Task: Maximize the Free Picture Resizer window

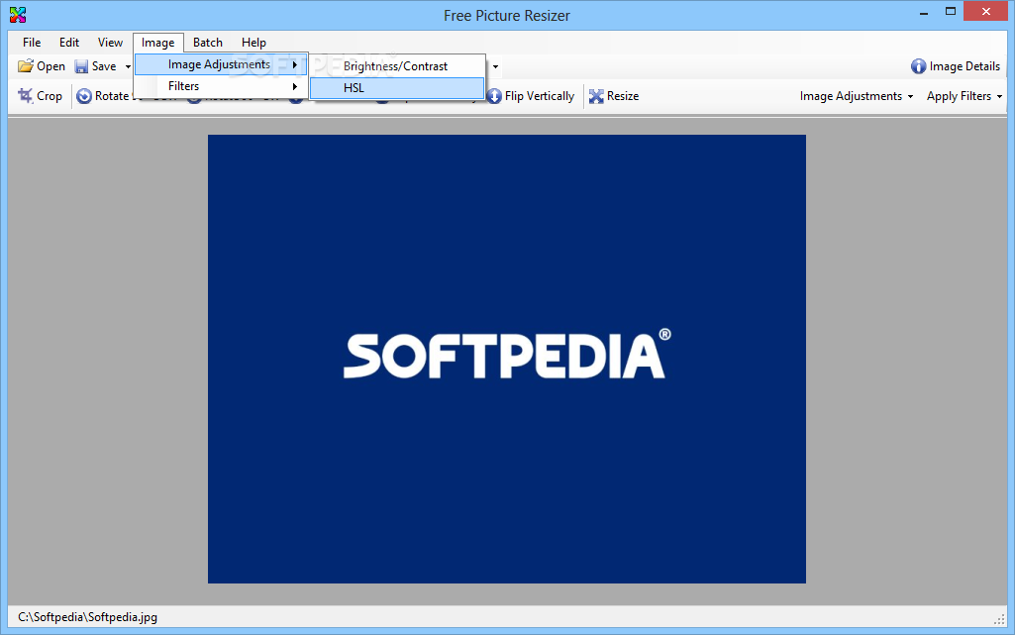Action: tap(951, 11)
